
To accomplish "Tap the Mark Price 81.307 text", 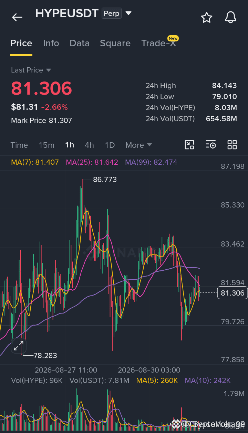I will click(x=41, y=121).
